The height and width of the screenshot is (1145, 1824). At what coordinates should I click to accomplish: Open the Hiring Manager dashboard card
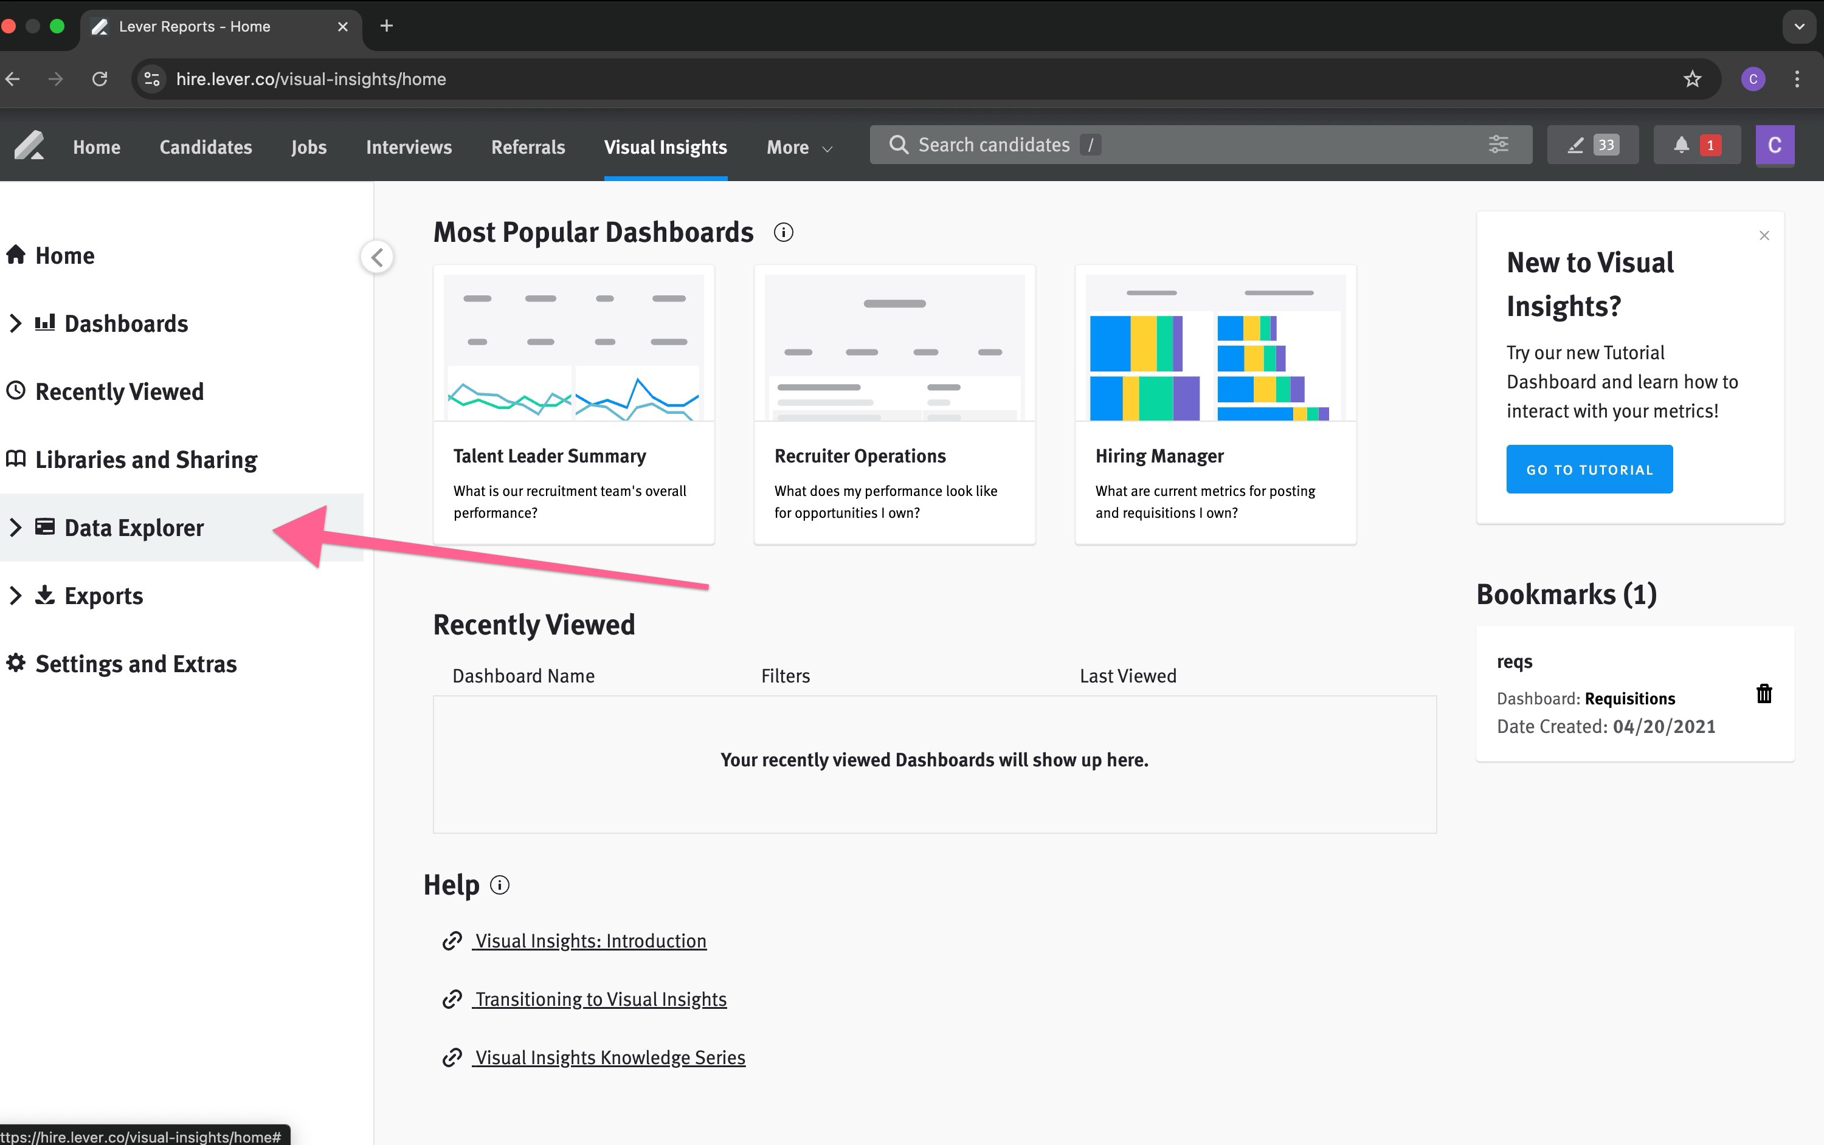tap(1216, 404)
